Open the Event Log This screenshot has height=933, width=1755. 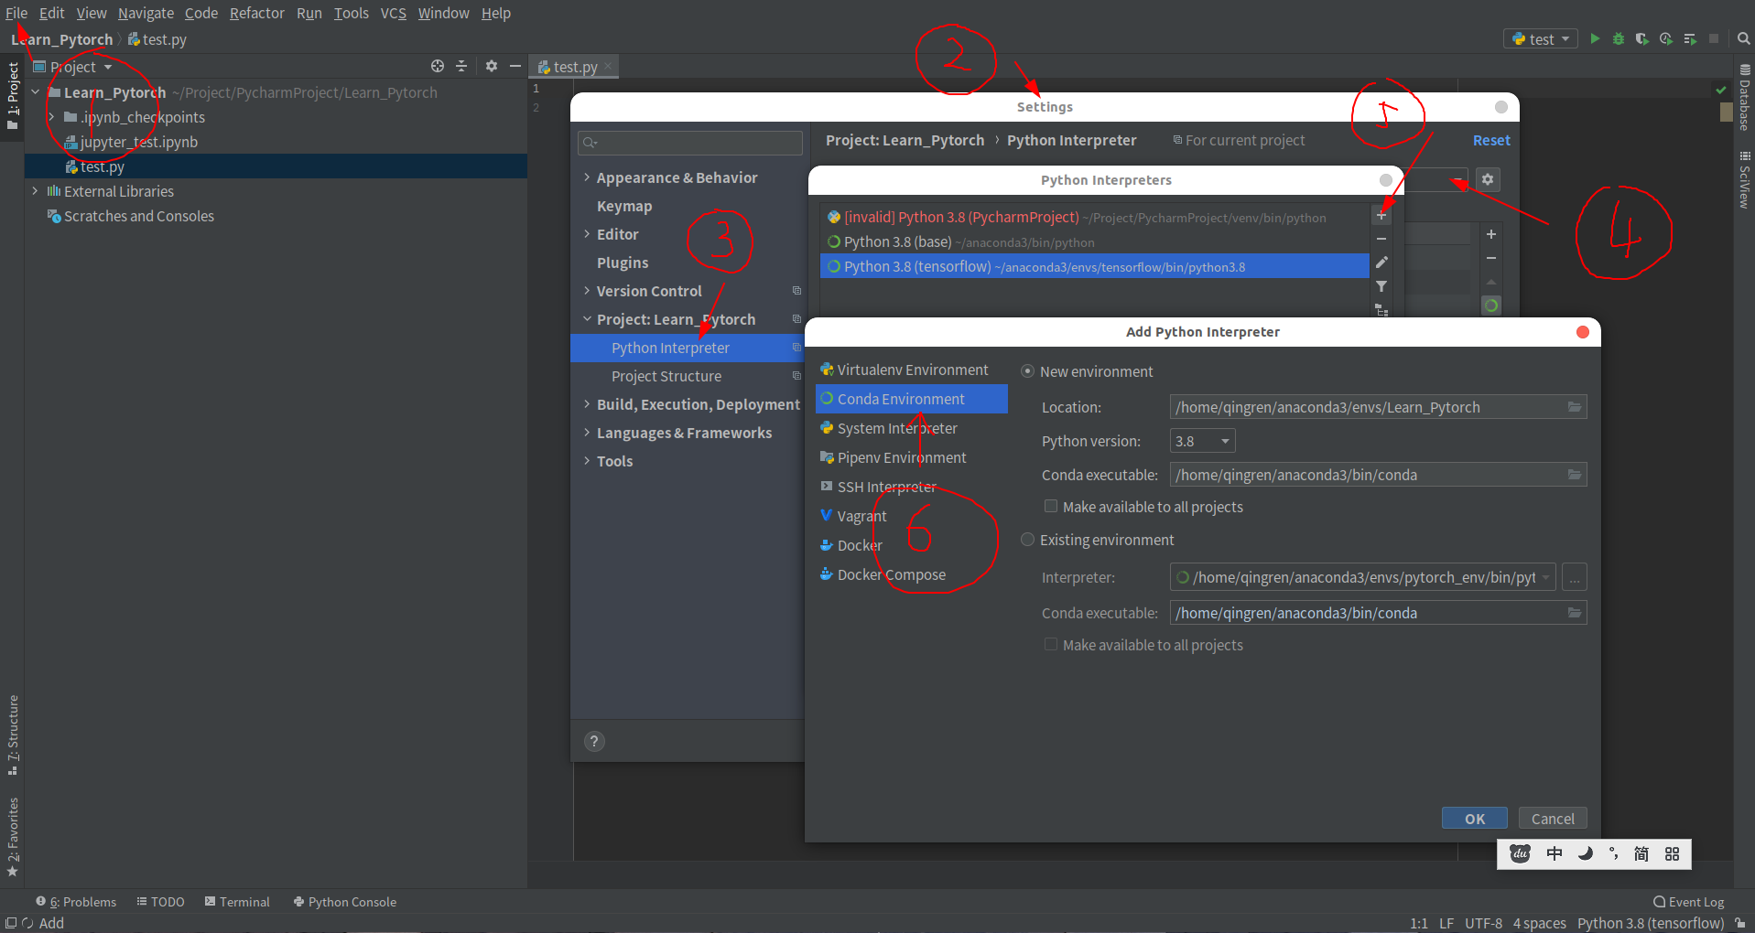1689,902
